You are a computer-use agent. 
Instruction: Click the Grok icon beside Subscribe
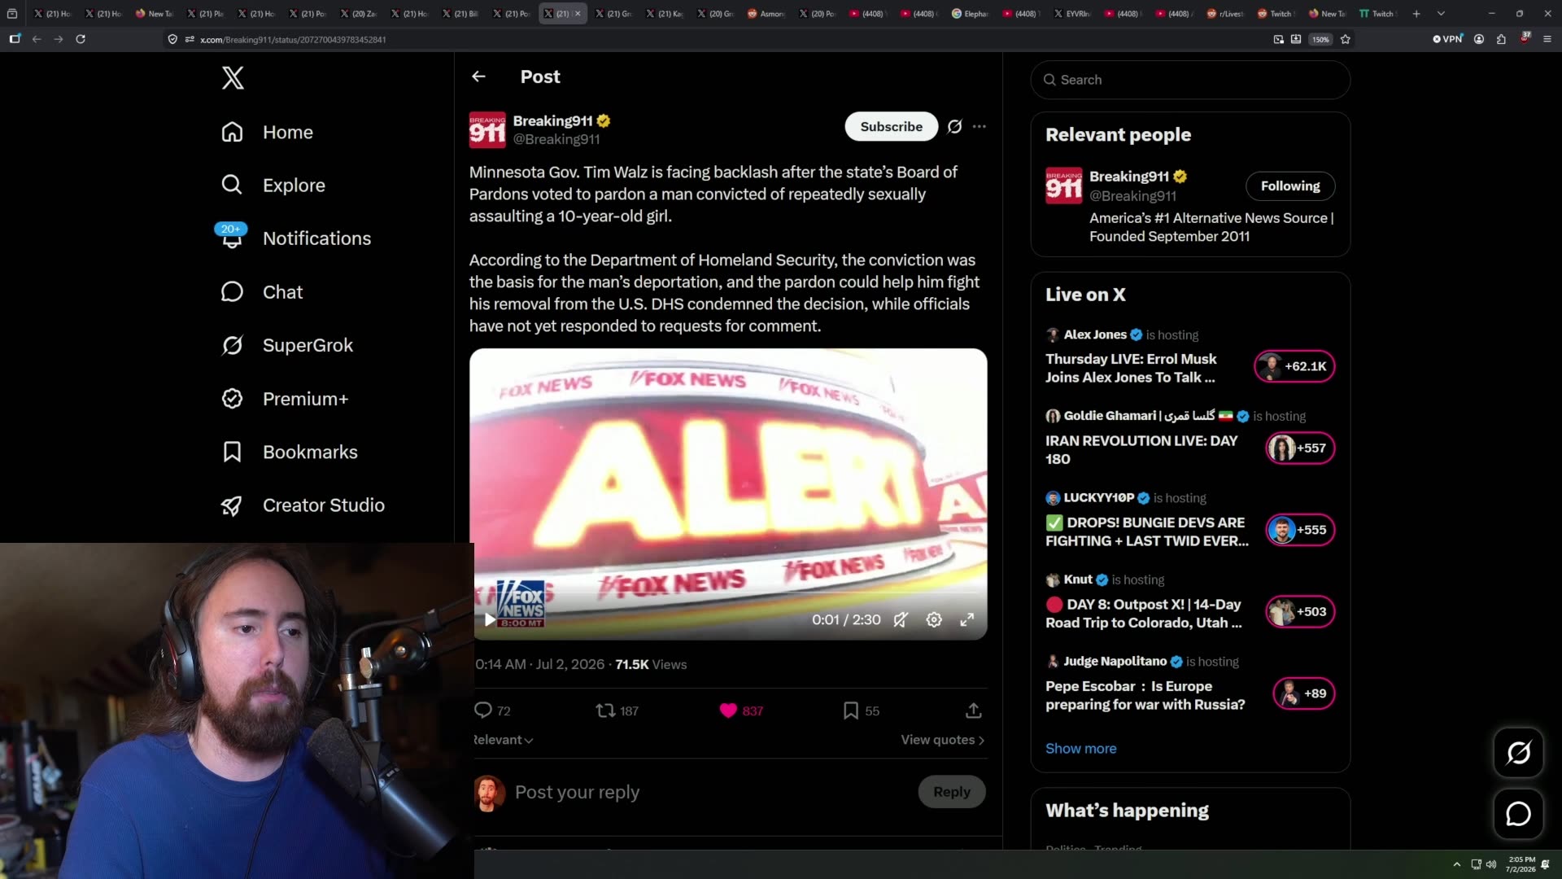coord(954,126)
